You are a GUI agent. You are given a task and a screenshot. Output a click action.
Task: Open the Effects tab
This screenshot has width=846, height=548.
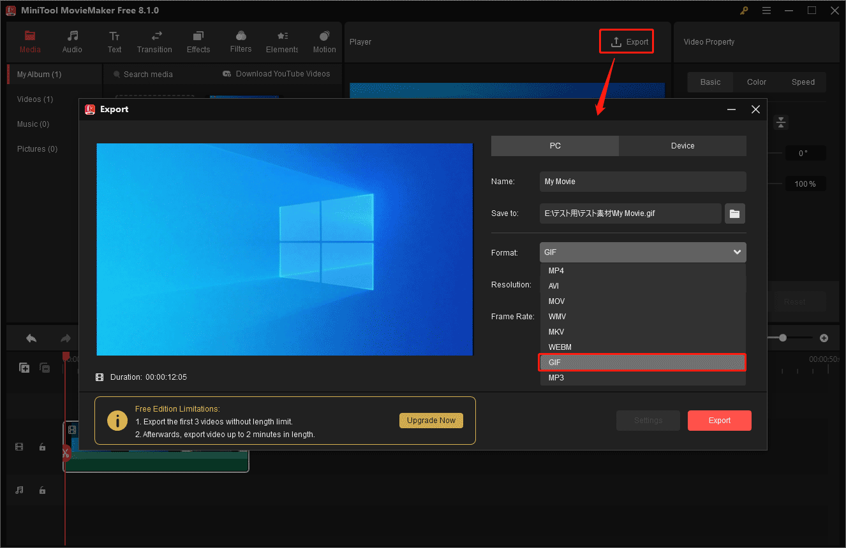[198, 42]
